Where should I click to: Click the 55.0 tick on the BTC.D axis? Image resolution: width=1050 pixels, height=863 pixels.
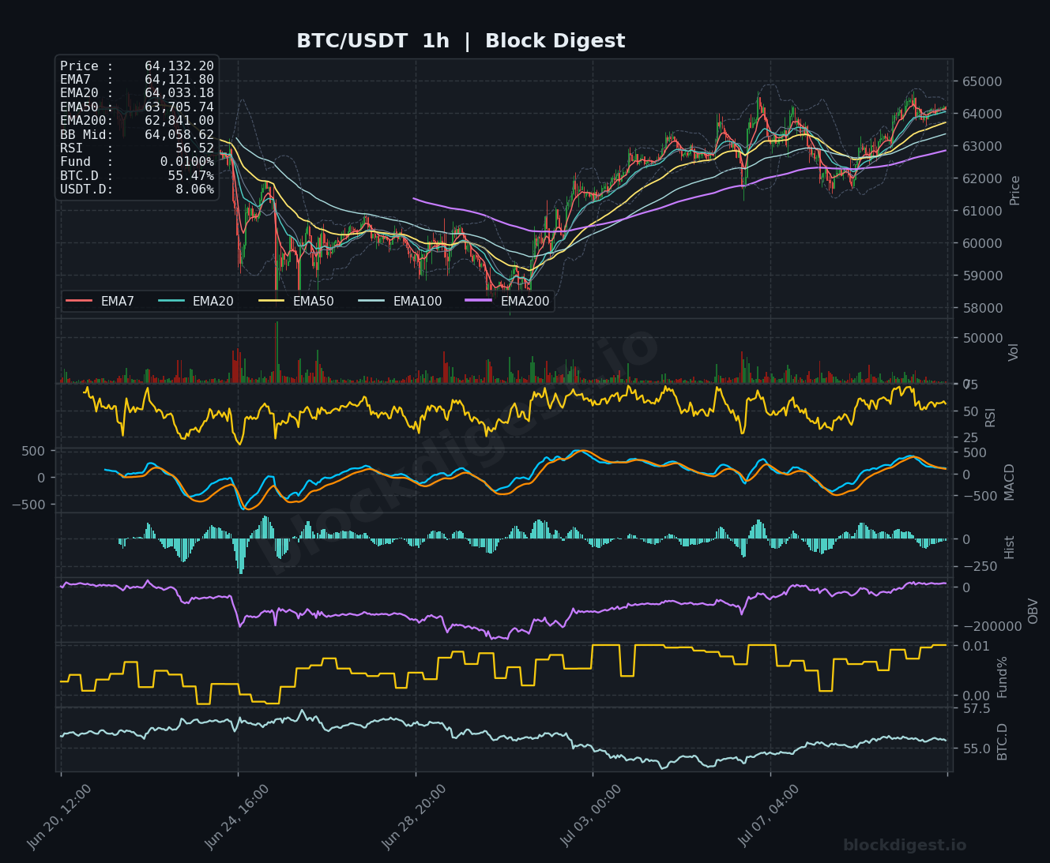coord(976,749)
